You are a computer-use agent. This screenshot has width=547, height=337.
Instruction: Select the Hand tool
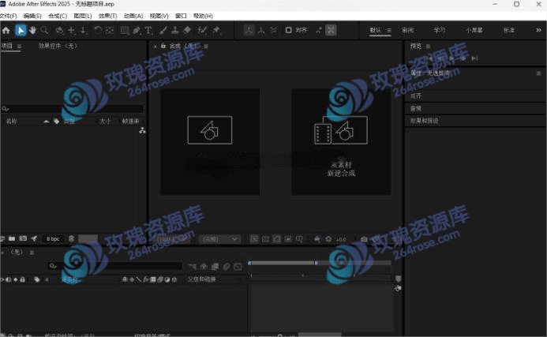(x=32, y=30)
